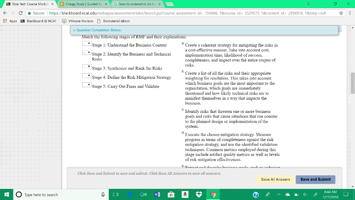
Task: Launch the Microsoft Store taskbar icon
Action: coord(171,194)
